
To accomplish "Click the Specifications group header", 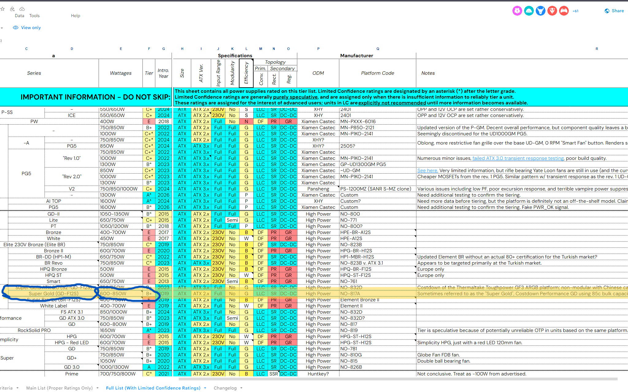I will pos(235,56).
